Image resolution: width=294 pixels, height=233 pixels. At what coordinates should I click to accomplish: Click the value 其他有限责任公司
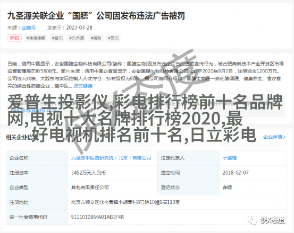[x=90, y=187]
